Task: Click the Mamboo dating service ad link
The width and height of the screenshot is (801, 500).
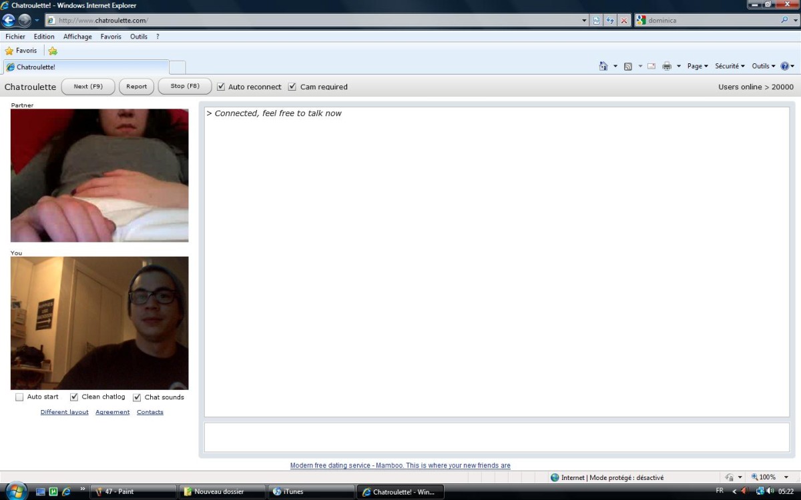Action: pos(400,465)
